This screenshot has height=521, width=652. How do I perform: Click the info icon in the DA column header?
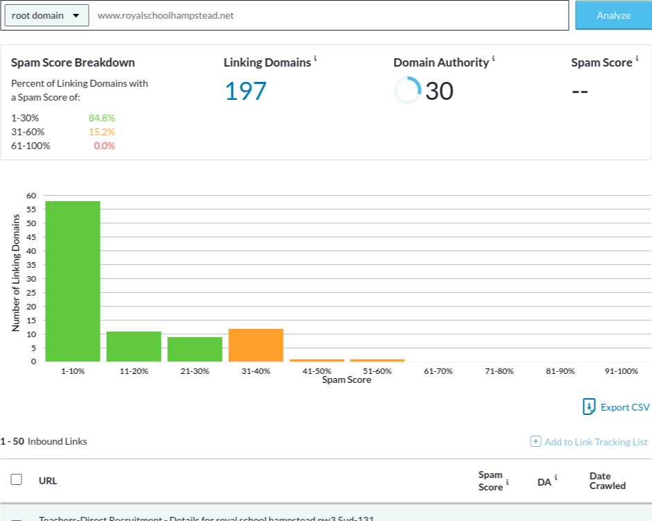pyautogui.click(x=556, y=478)
